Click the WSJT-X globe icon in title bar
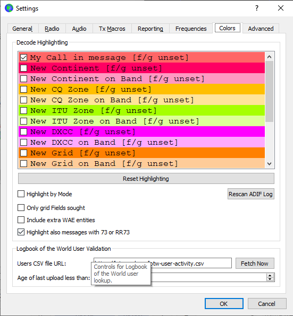293x316 pixels. (9, 8)
